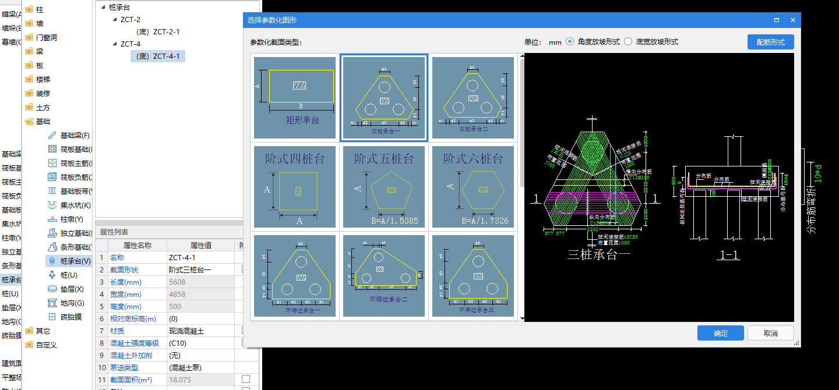Screen dimensions: 839x390
Task: Select the 集水坑(K) component icon
Action: click(52, 205)
